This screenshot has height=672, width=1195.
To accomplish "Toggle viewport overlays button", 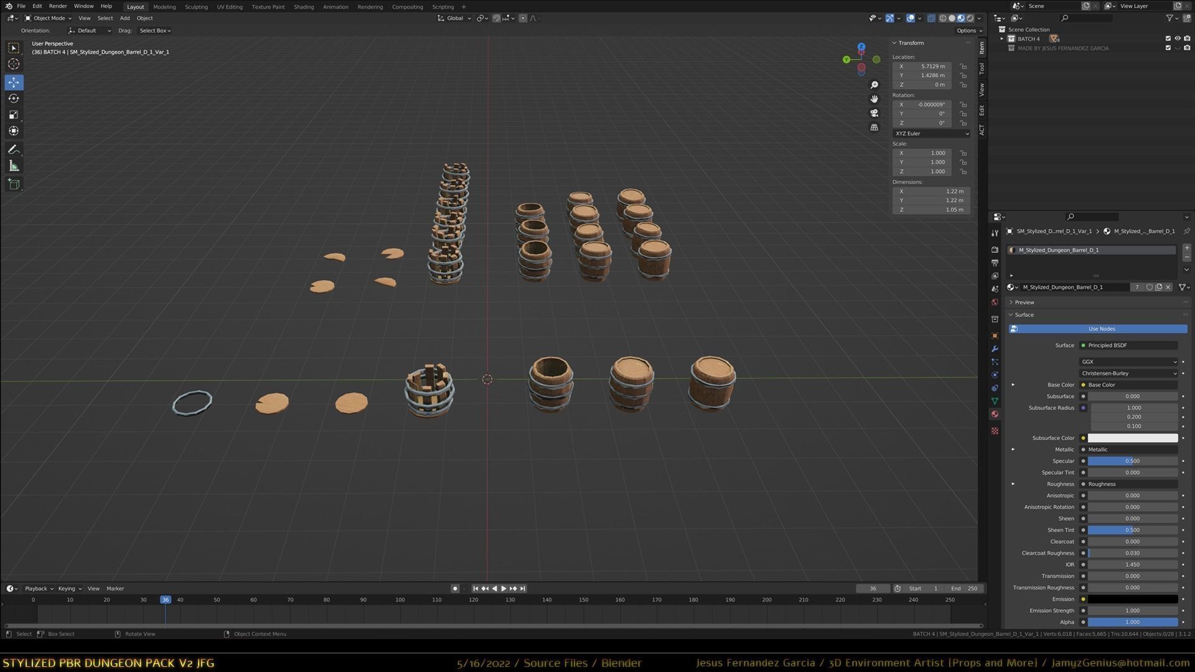I will click(911, 18).
